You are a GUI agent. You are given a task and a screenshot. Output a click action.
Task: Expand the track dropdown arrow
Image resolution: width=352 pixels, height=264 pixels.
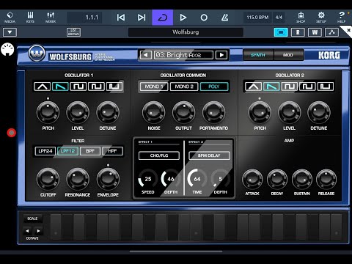(10, 32)
